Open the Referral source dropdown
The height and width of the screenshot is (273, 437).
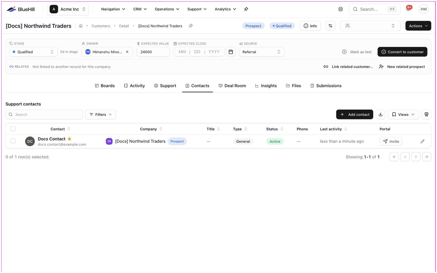tap(262, 52)
